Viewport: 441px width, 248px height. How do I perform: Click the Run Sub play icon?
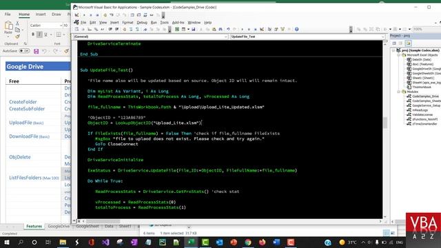click(242, 29)
